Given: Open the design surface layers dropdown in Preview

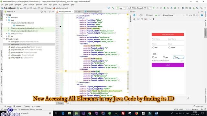Looking at the screenshot, I should point(135,15).
